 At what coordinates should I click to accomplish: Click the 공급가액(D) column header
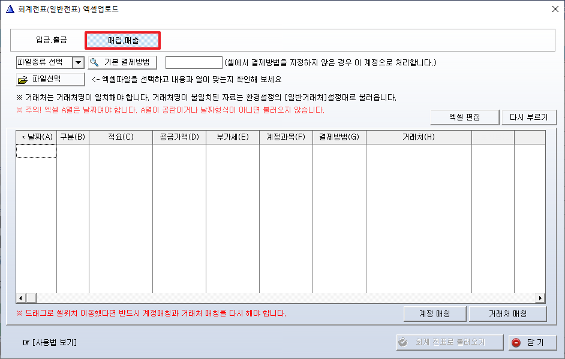[x=179, y=137]
